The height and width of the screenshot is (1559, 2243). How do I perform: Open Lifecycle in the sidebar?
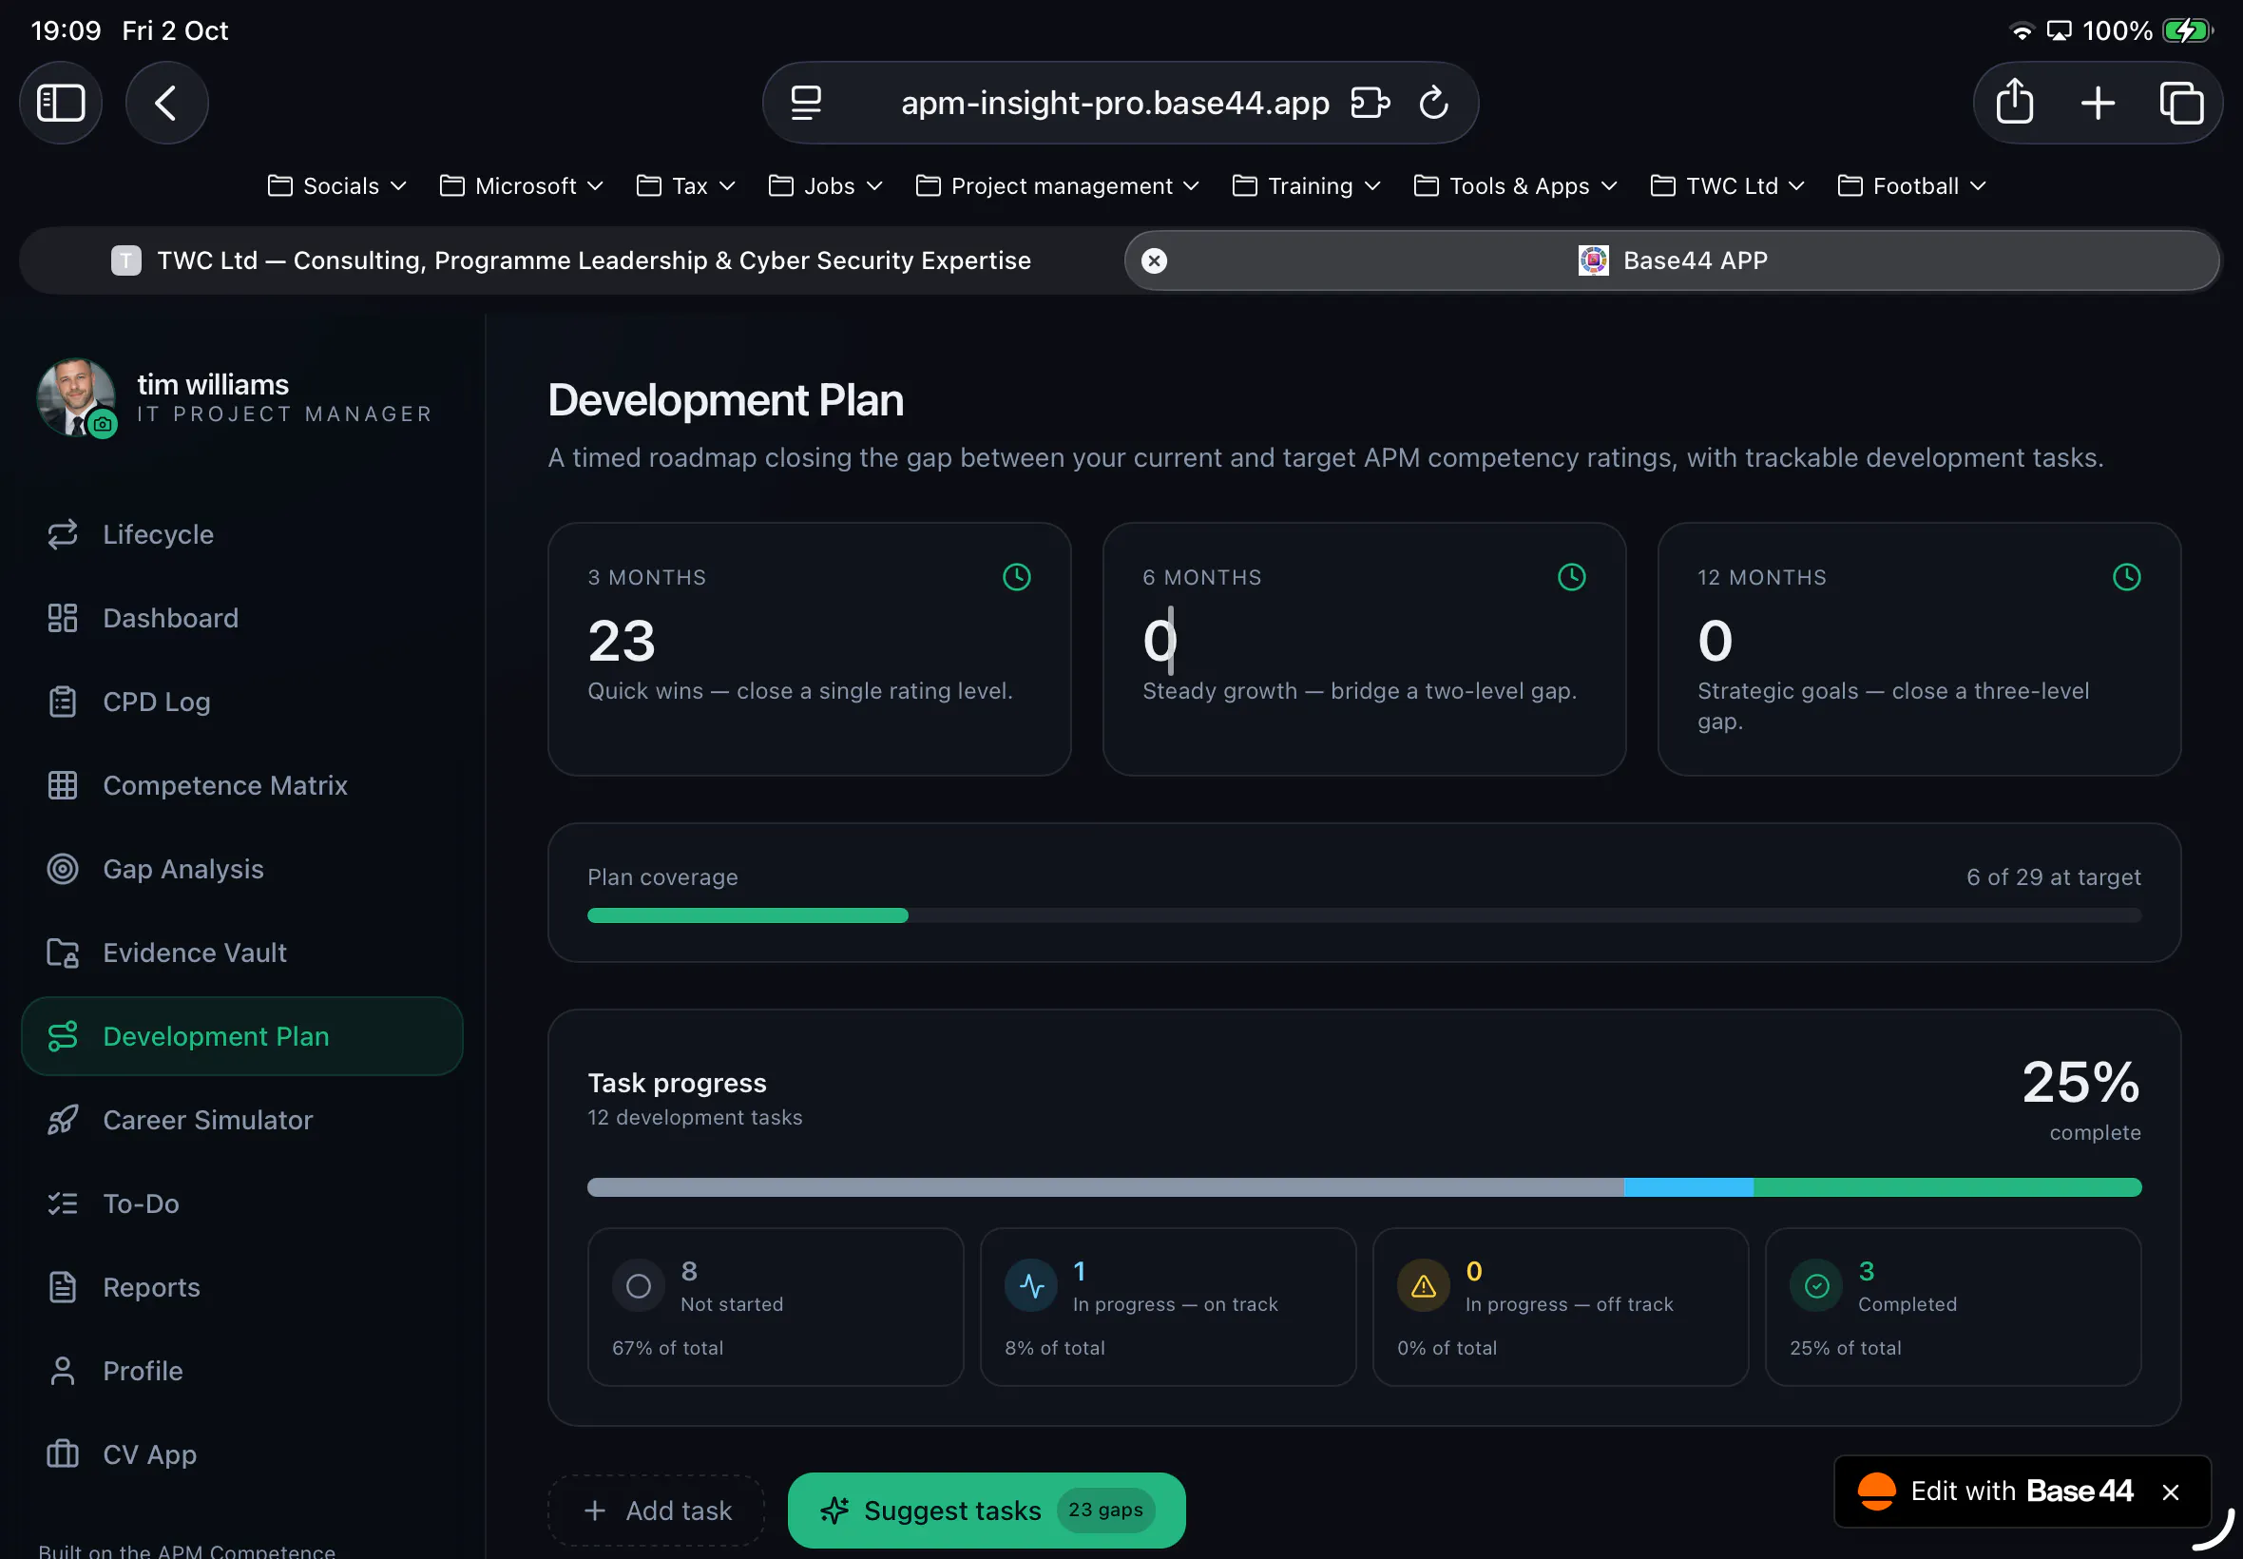[x=242, y=534]
